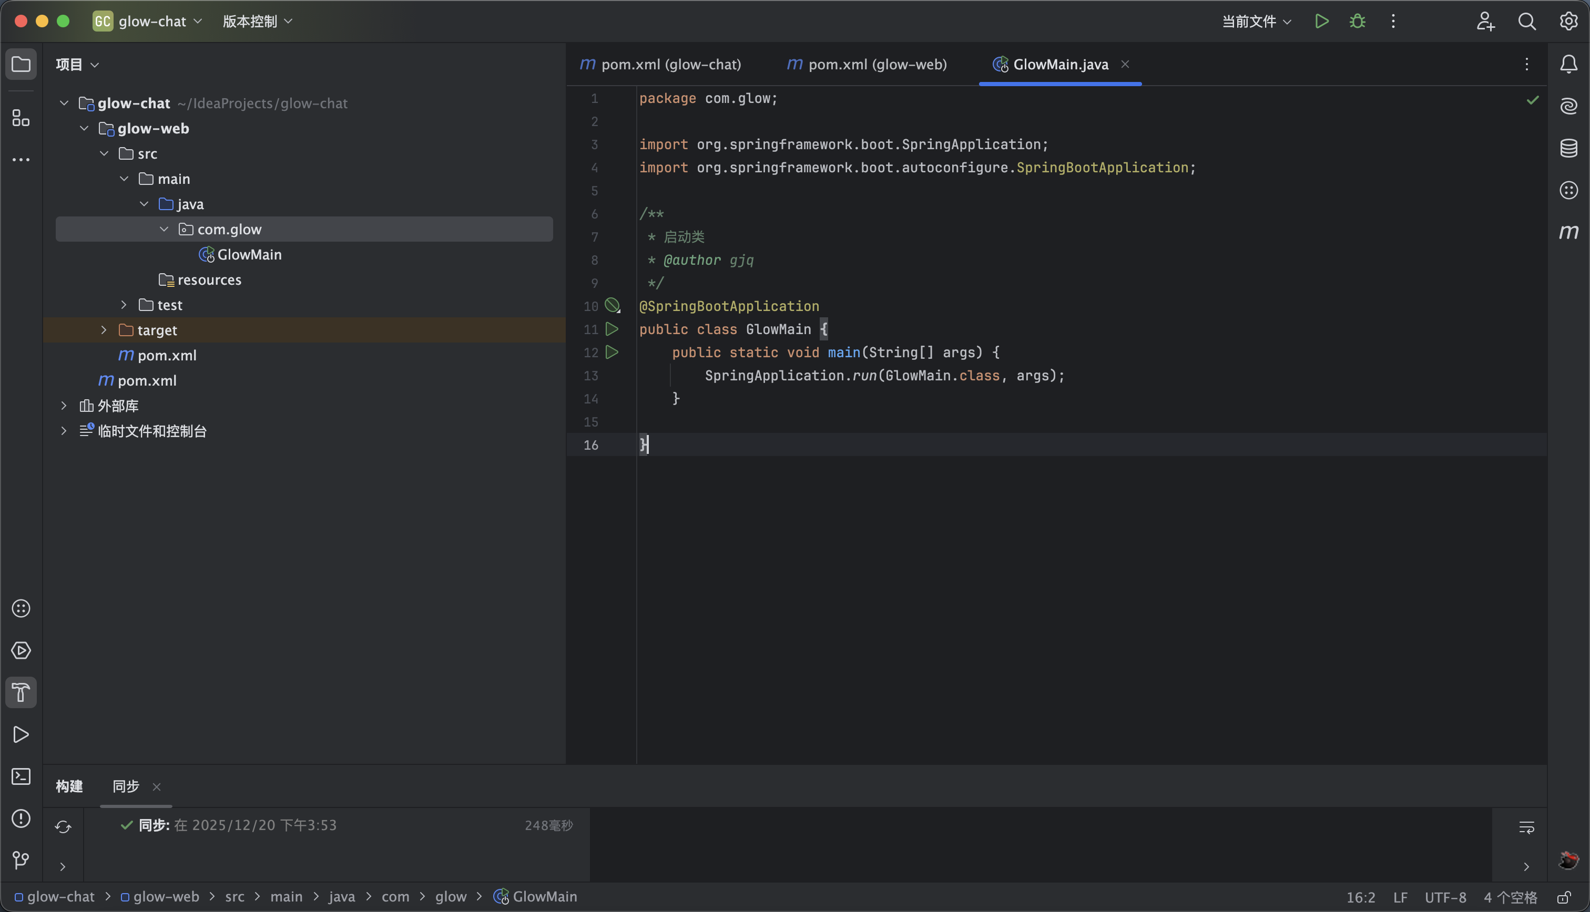Click the green Run button in top toolbar
Screen dimensions: 1590x912
[x=1322, y=22]
